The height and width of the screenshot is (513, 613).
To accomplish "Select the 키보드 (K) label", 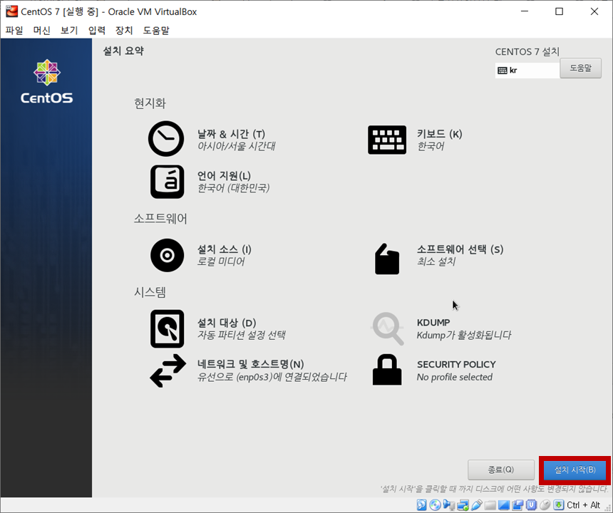I will click(439, 134).
